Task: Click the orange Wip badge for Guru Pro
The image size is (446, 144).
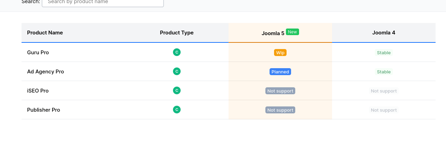Action: pyautogui.click(x=280, y=53)
